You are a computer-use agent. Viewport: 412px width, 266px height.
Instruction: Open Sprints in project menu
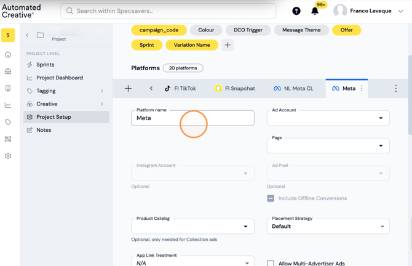click(x=45, y=65)
